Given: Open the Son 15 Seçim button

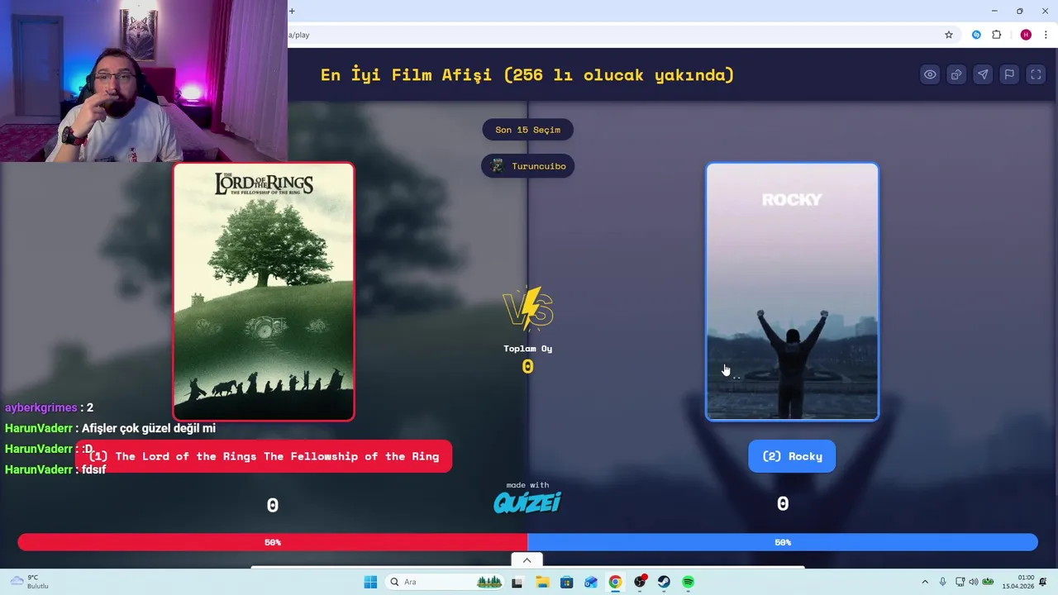Looking at the screenshot, I should (x=527, y=130).
